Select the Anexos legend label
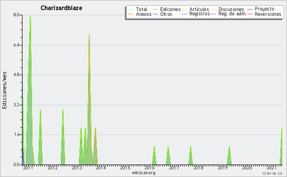Screen dimensions: 287x177 pyautogui.click(x=143, y=14)
